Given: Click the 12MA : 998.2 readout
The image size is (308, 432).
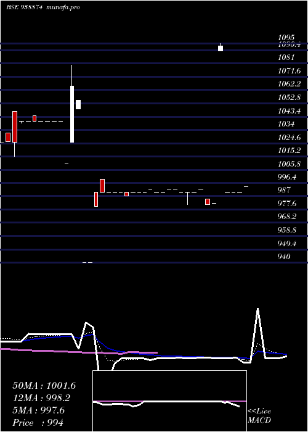Looking at the screenshot, I should click(x=41, y=398).
